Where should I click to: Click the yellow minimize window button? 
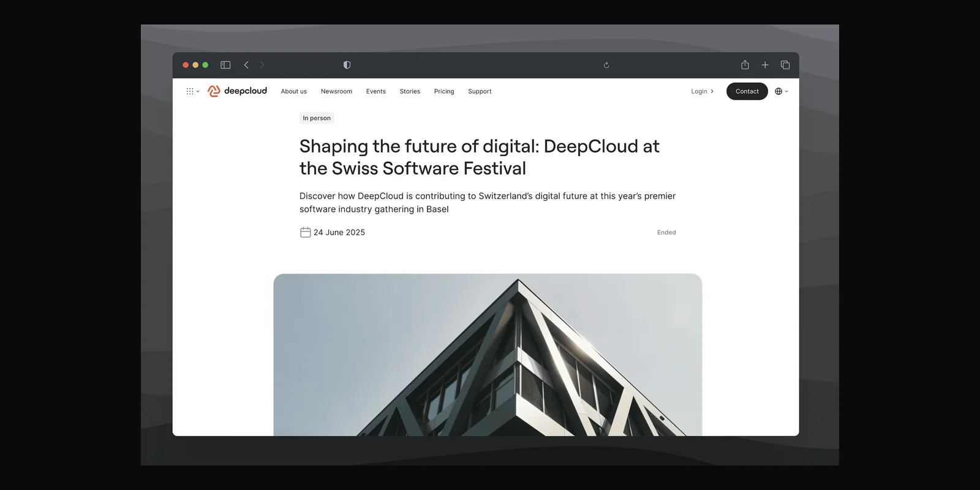pos(195,65)
